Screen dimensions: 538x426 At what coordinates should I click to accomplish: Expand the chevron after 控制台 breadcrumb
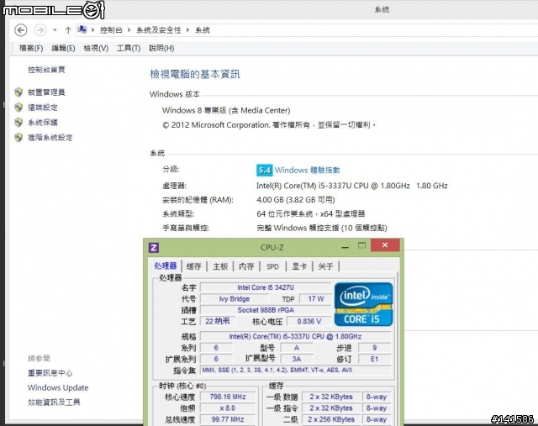point(129,30)
